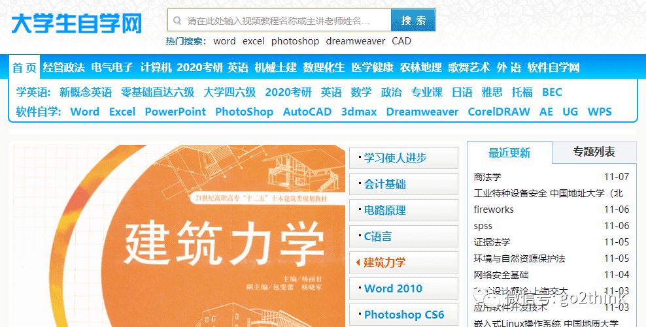Open 经管政法 category
This screenshot has width=646, height=327.
63,67
